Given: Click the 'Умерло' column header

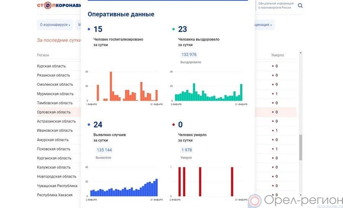Looking at the screenshot, I should (x=277, y=55).
